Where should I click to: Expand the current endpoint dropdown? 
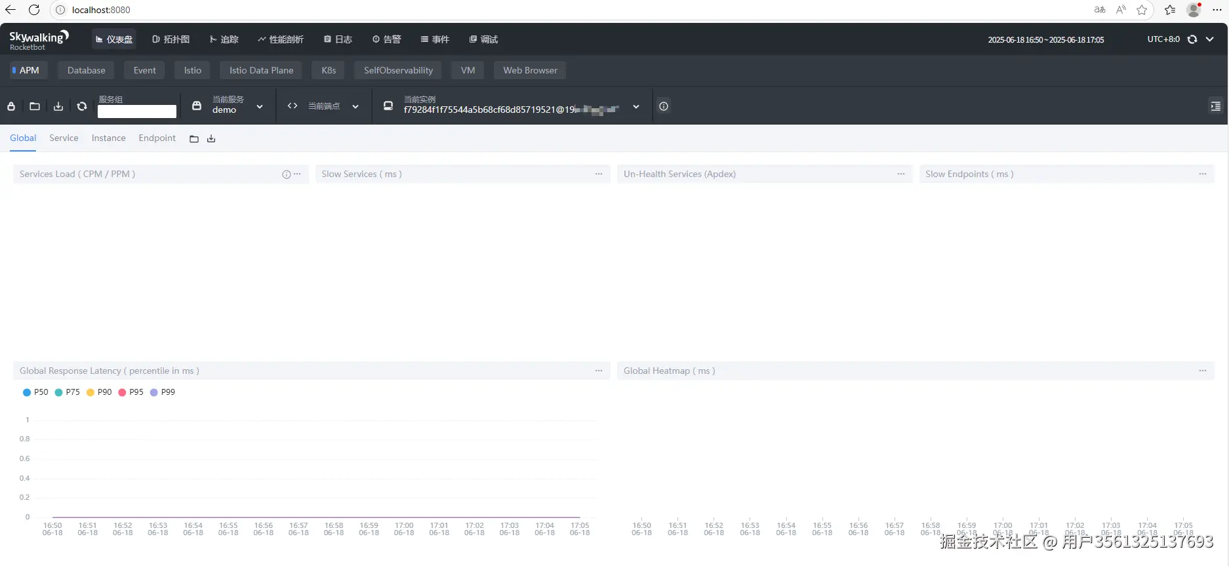pos(355,106)
